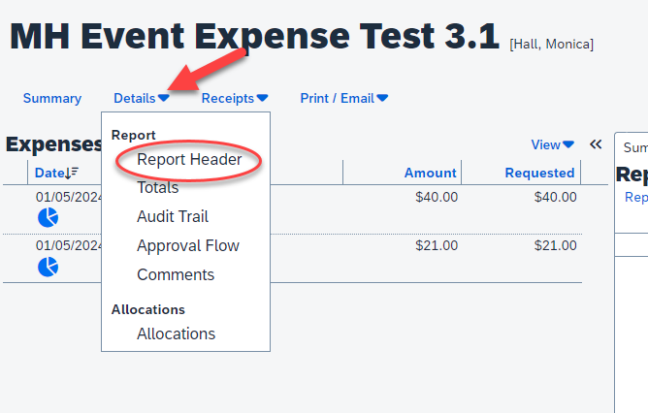
Task: Select the $21.00 expense row
Action: tap(293, 259)
